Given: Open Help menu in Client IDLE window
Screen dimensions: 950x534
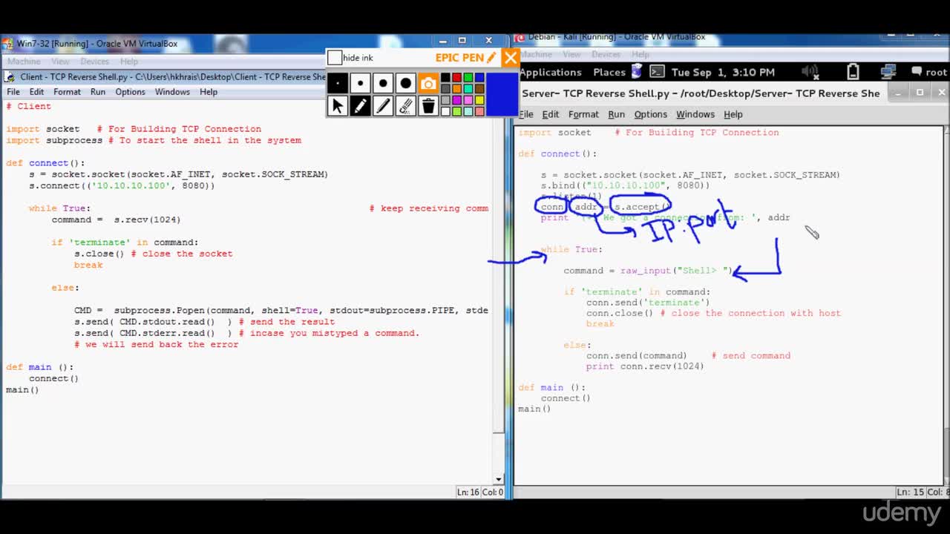Looking at the screenshot, I should pyautogui.click(x=209, y=92).
